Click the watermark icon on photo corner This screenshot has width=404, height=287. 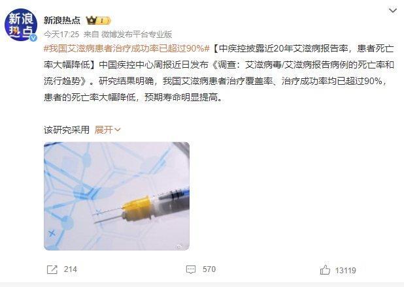[x=180, y=247]
